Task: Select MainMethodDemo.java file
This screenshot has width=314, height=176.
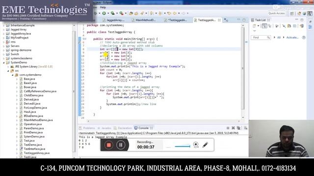Action: pos(38,120)
